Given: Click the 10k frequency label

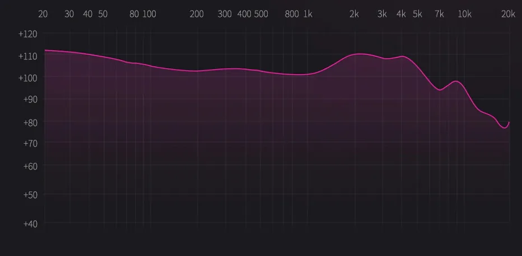Looking at the screenshot, I should click(465, 14).
